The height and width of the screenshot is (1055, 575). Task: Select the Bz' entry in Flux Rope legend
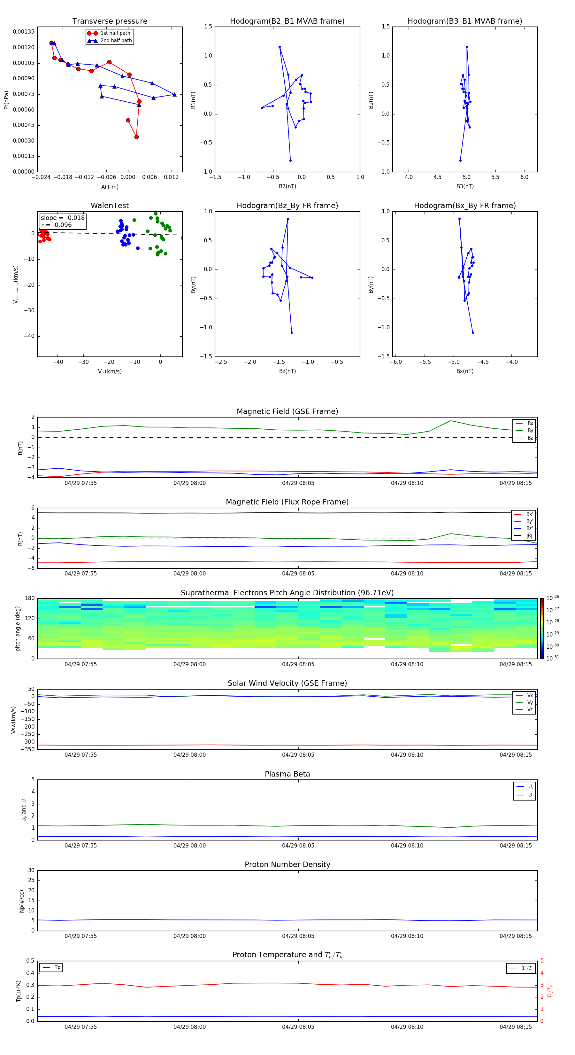[x=524, y=528]
